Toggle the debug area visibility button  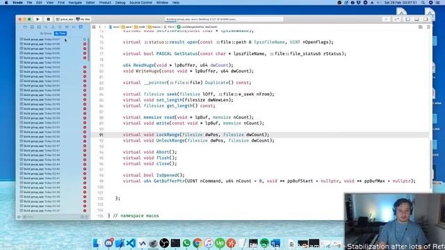coord(416,19)
